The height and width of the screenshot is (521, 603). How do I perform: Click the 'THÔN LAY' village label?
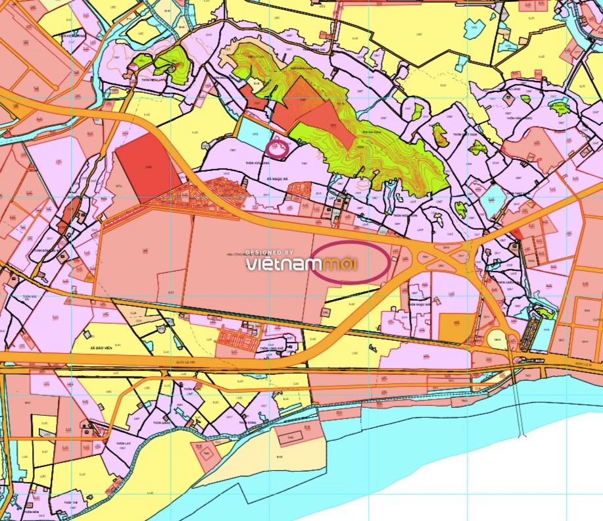124,443
